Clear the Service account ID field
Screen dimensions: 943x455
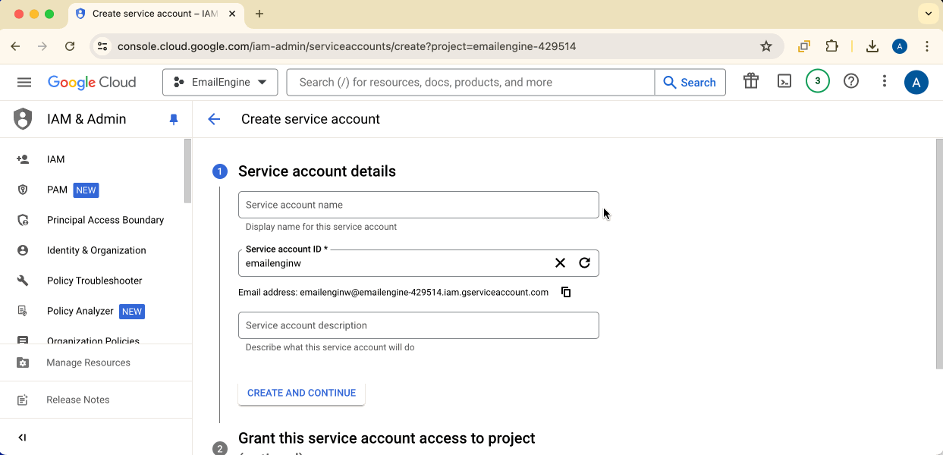[560, 262]
